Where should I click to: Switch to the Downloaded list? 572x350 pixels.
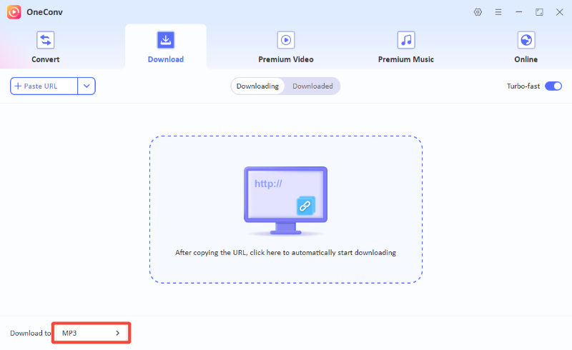[x=312, y=86]
